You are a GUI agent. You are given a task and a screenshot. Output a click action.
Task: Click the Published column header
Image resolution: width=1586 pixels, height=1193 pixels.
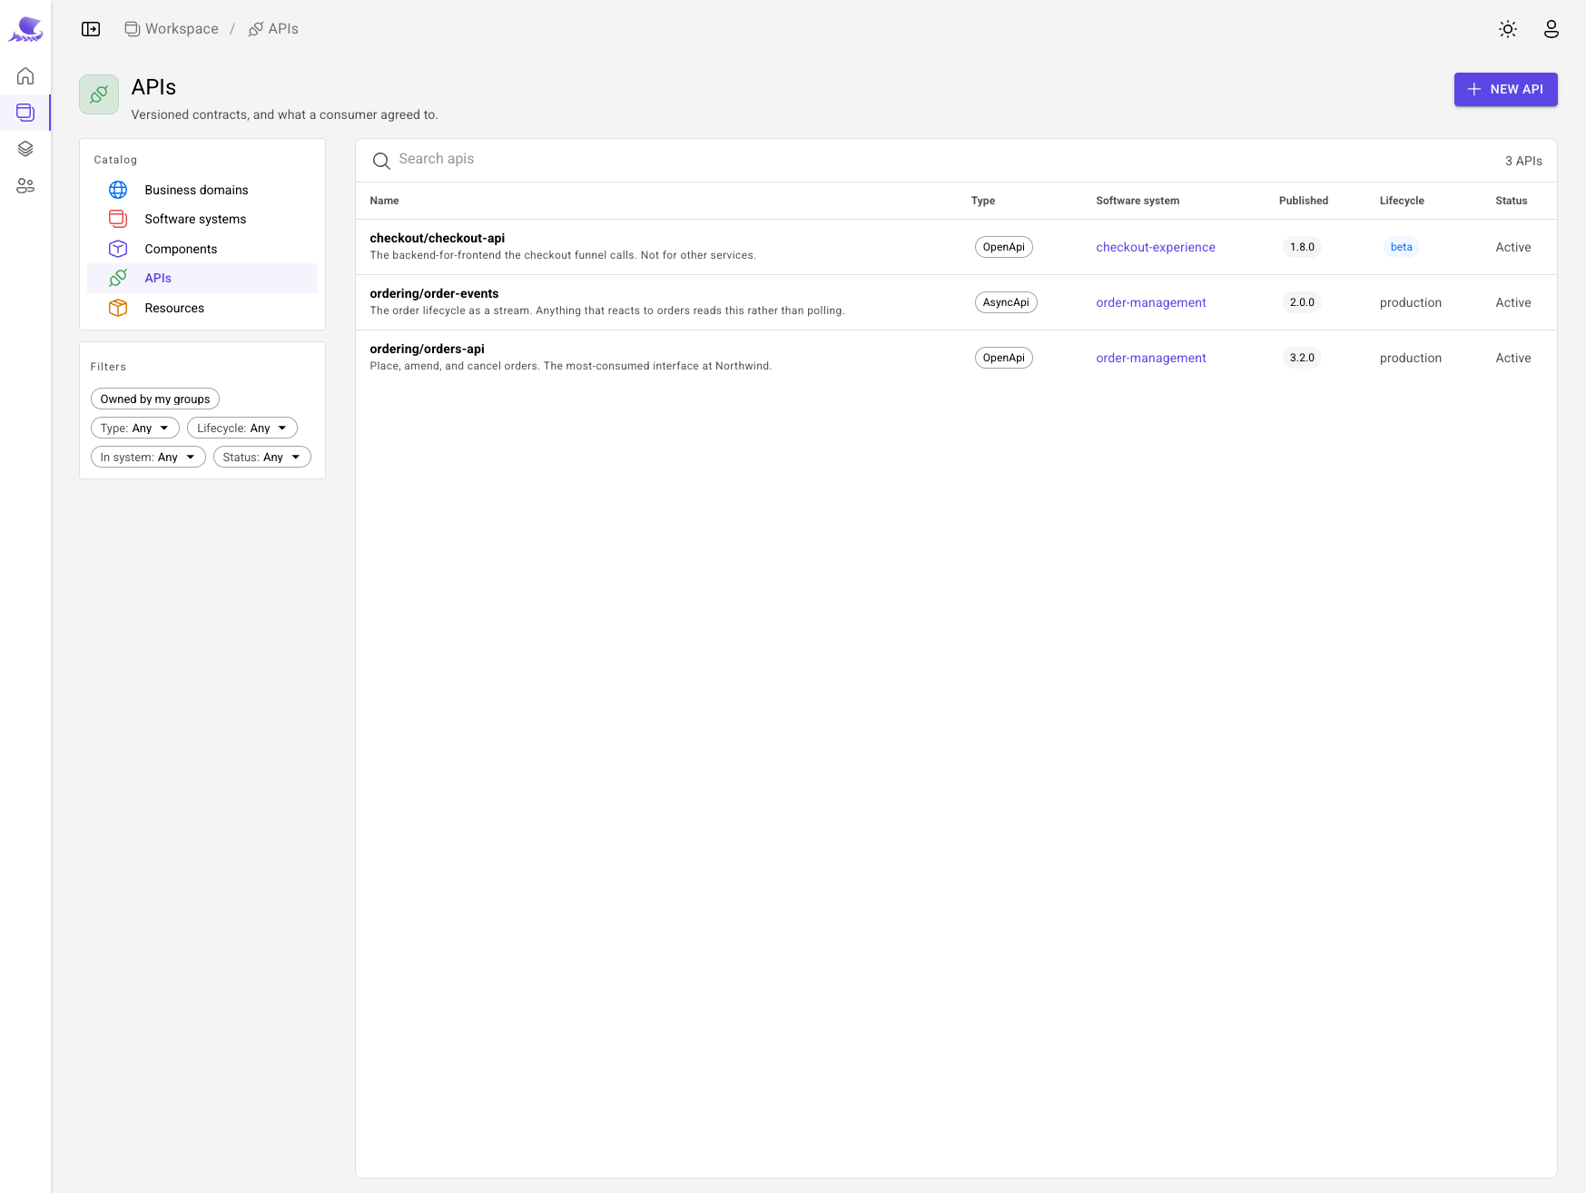[x=1303, y=201]
